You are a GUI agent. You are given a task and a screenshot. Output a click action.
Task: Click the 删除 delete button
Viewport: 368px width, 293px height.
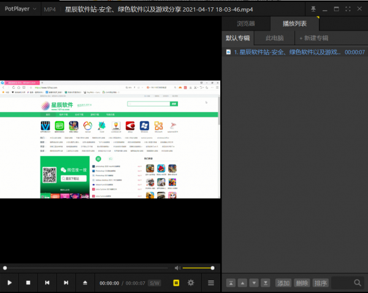coord(302,283)
